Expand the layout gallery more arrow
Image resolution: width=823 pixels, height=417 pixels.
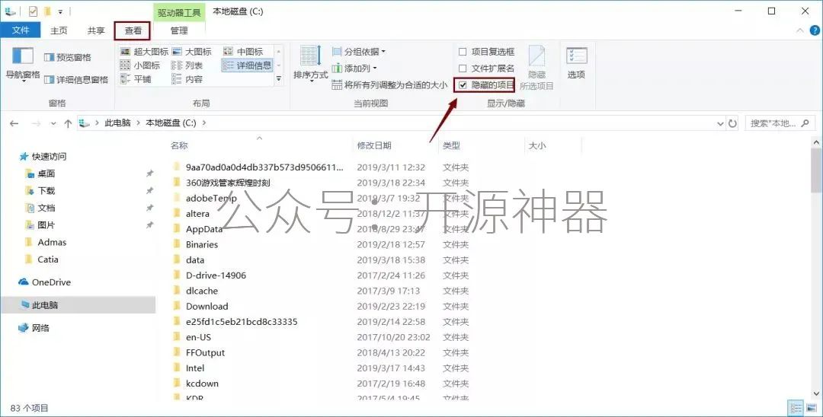278,78
